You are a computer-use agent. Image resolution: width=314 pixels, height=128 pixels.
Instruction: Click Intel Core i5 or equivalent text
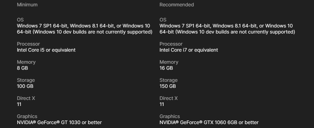(x=46, y=50)
